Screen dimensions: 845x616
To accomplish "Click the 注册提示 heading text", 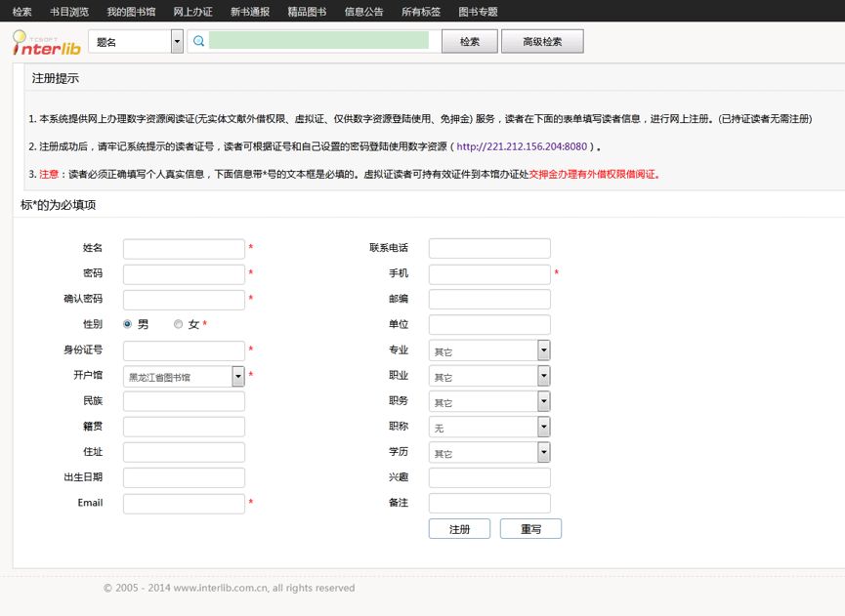I will (55, 78).
